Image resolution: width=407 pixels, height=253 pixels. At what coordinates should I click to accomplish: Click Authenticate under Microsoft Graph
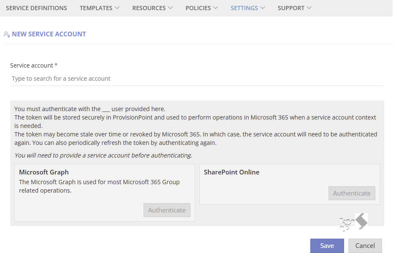tap(167, 210)
